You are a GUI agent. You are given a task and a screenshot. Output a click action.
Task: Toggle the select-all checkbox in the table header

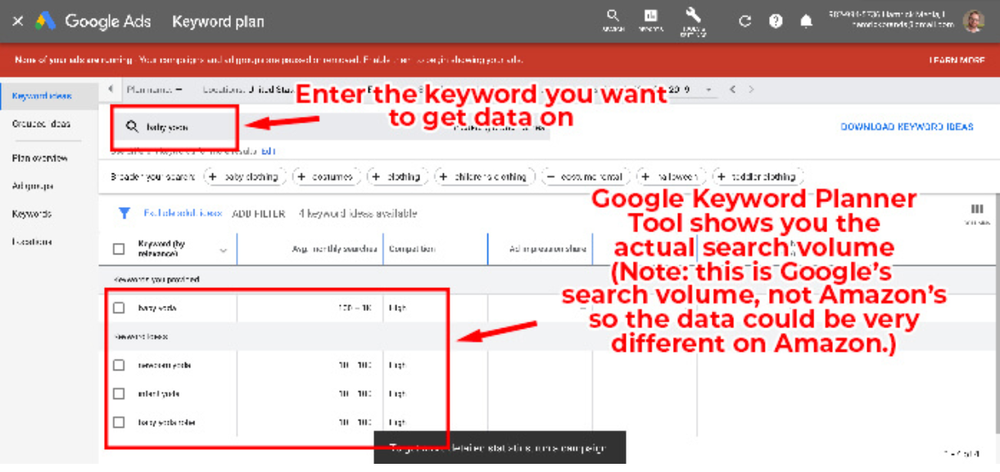click(119, 249)
